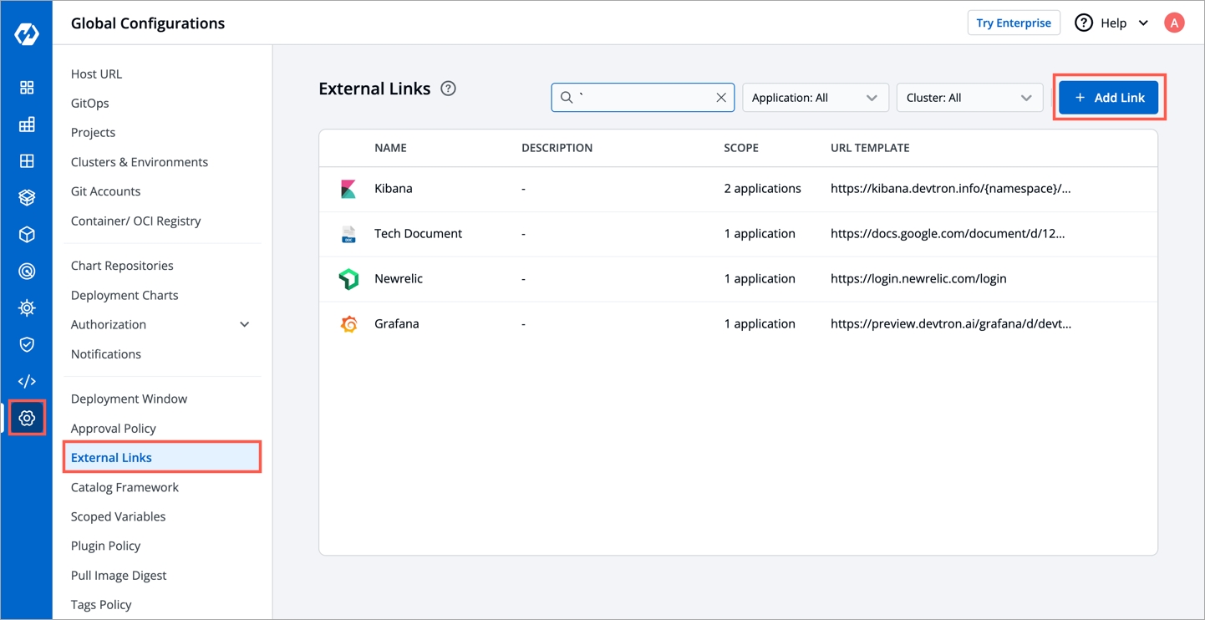Screen dimensions: 1205x620
Task: Open the sun-shaped gear sidebar icon
Action: pos(27,308)
